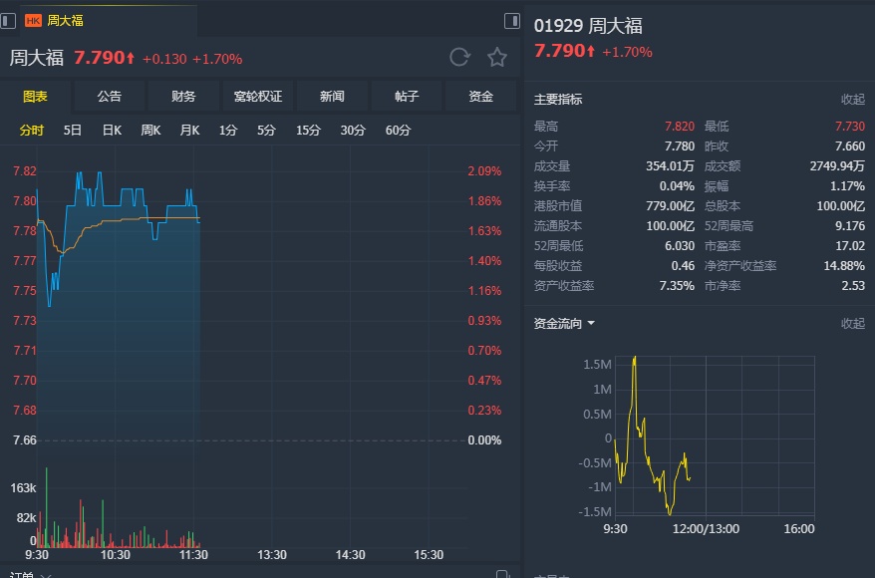
Task: Select the 日K chart period
Action: coord(112,130)
